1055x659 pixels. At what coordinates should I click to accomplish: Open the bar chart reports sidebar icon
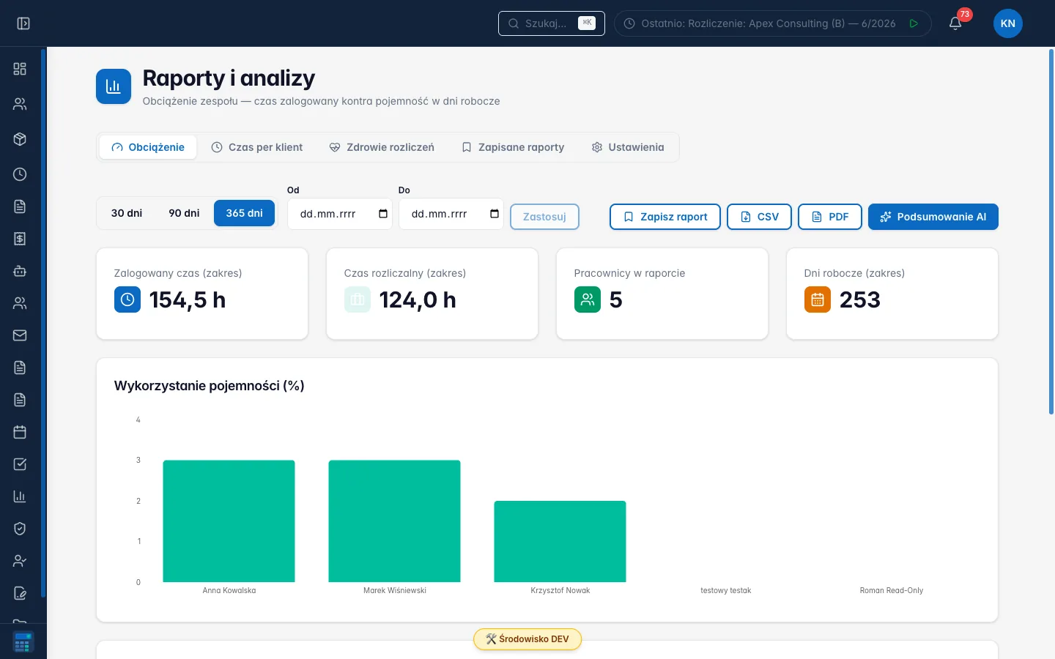[20, 496]
